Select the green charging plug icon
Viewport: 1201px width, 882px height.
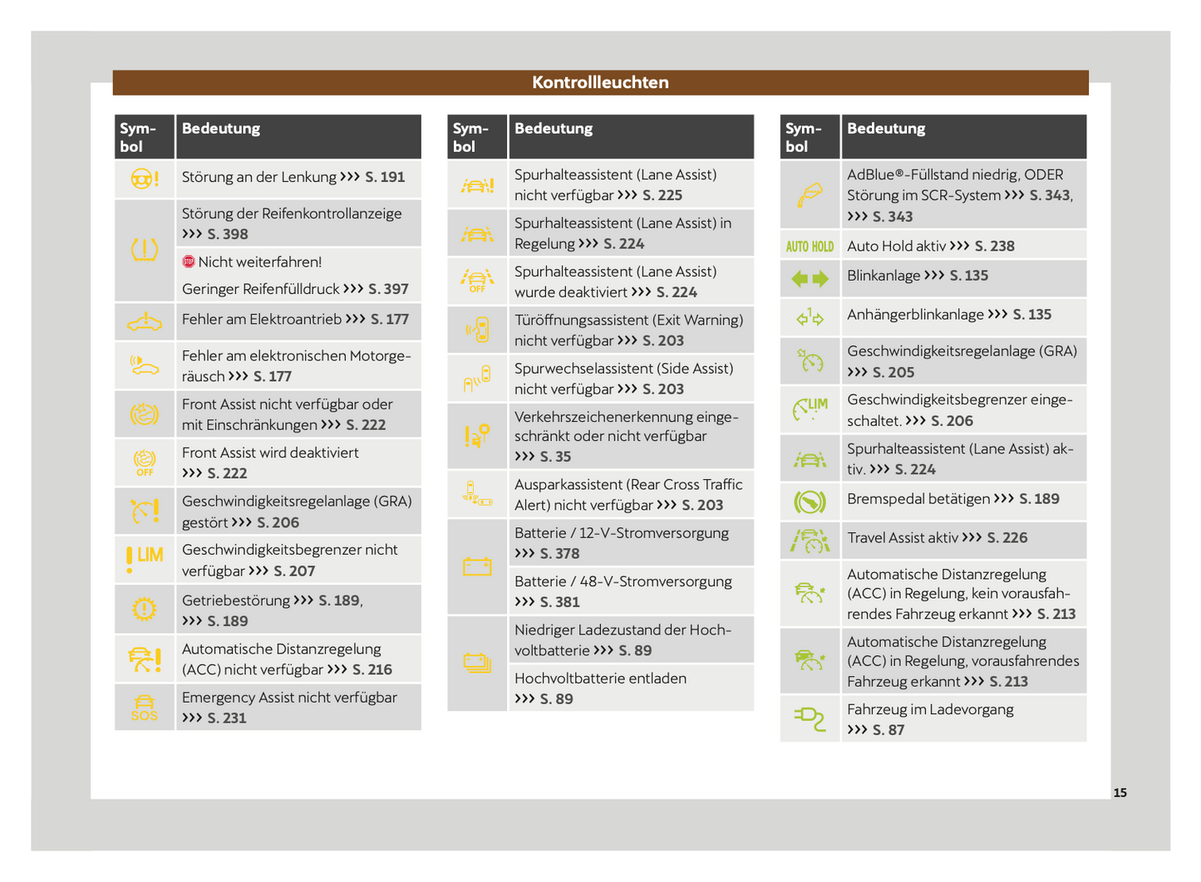810,718
